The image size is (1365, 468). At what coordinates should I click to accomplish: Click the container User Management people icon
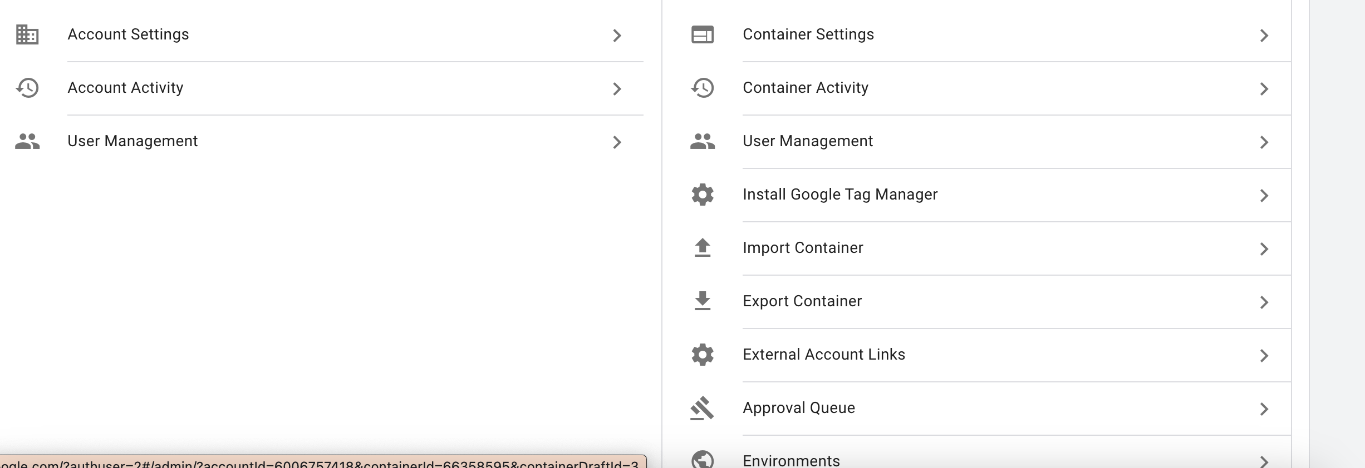[x=703, y=141]
